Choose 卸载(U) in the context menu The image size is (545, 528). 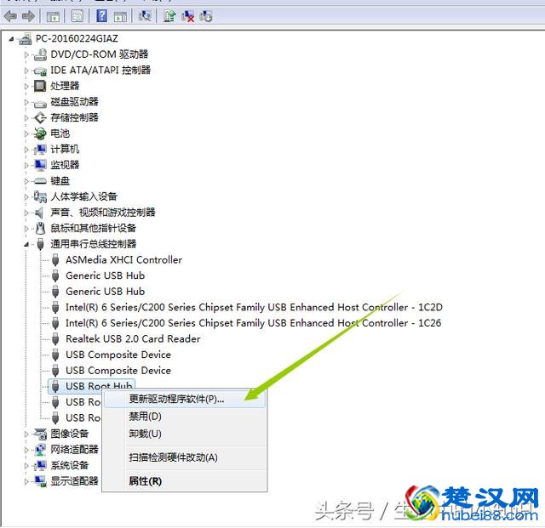click(185, 434)
